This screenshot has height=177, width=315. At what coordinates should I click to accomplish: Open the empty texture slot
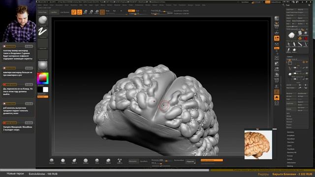pyautogui.click(x=43, y=55)
